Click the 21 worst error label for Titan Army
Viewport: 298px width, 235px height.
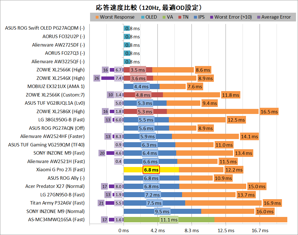click(x=101, y=203)
